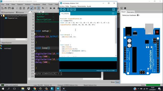Open find with the magnifier icon
The height and width of the screenshot is (91, 163).
(28, 8)
